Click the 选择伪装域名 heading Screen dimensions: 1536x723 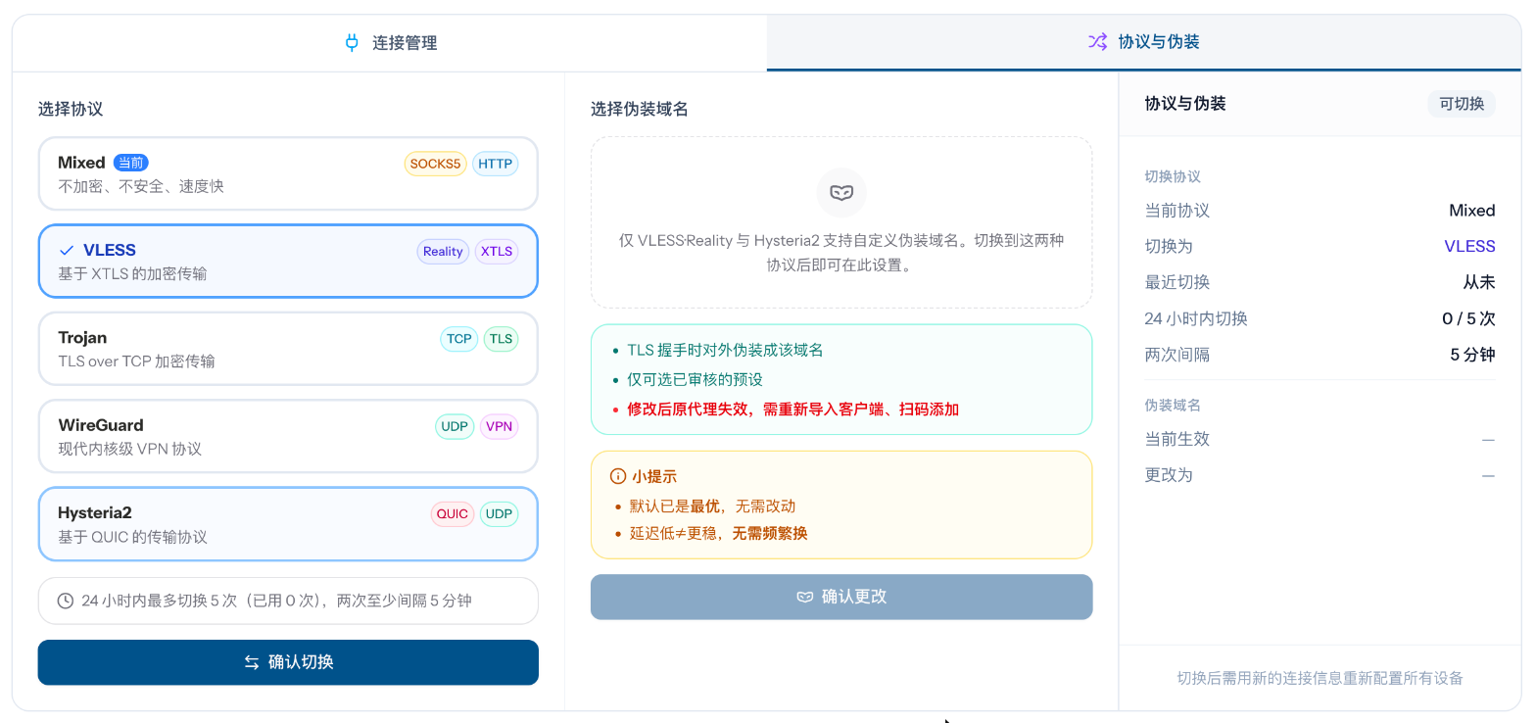639,109
